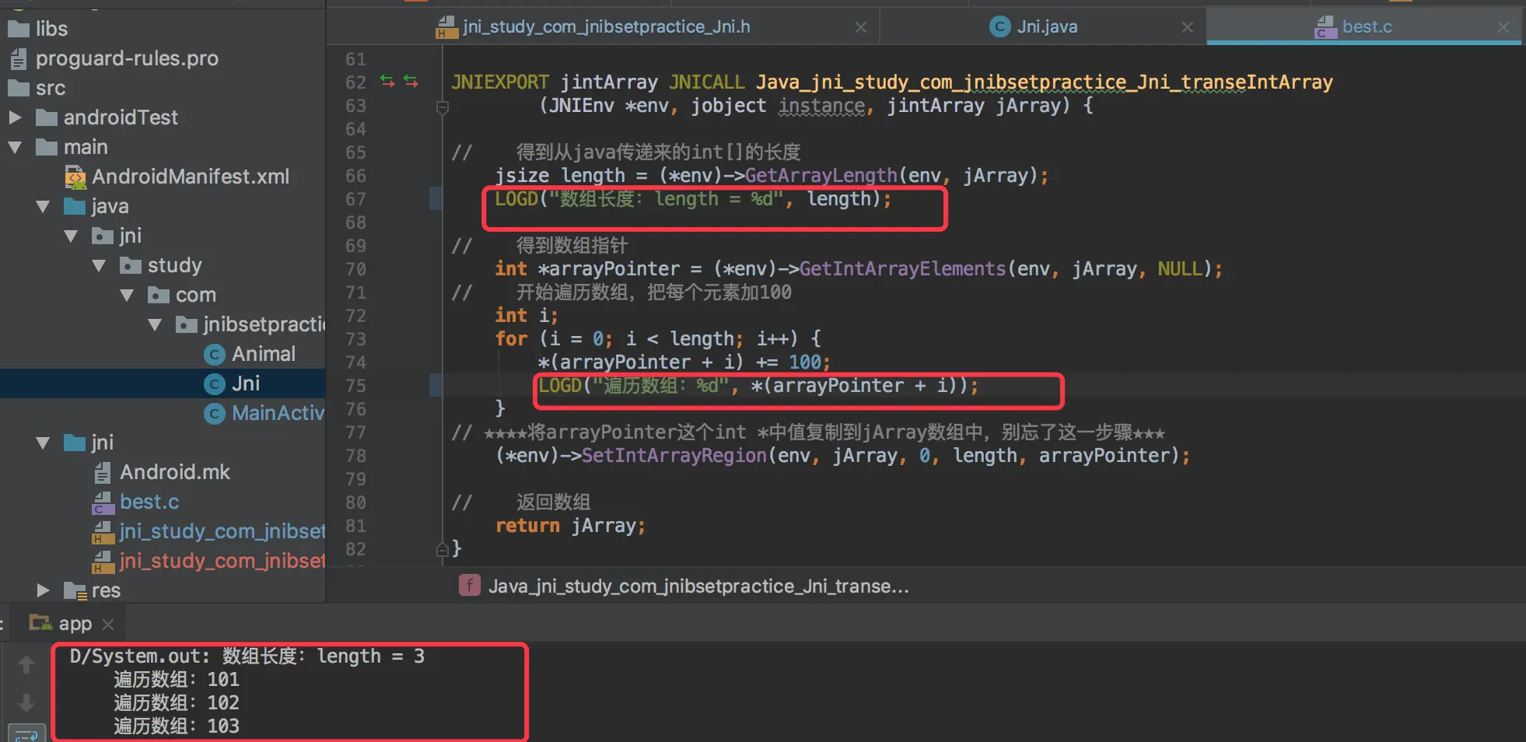Click the transeIntArray function name on line 62
1526x742 pixels.
coord(1257,82)
